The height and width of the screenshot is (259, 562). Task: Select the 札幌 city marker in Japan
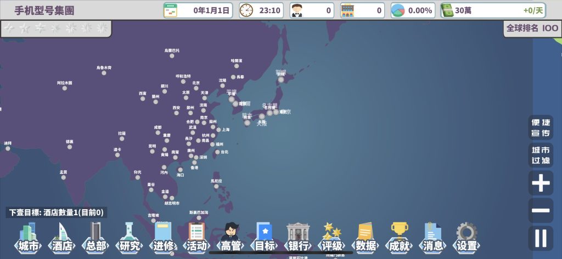click(281, 80)
